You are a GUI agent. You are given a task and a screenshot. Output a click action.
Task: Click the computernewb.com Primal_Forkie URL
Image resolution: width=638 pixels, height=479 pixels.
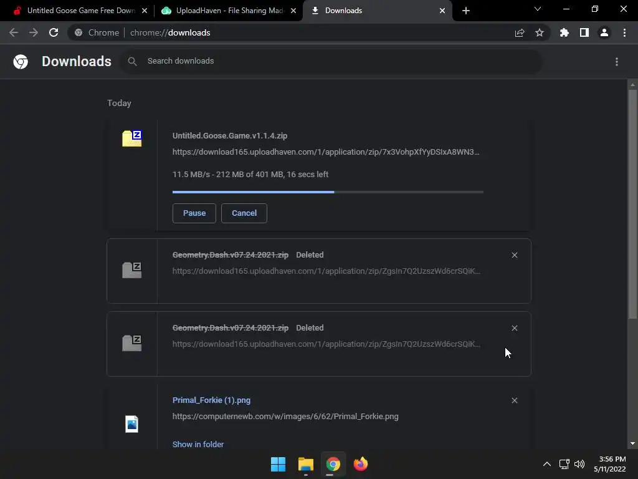point(285,416)
